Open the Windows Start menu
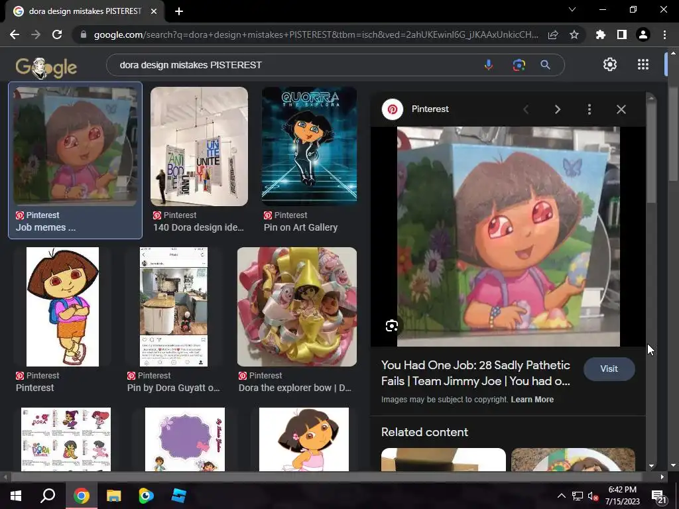679x509 pixels. click(x=16, y=496)
